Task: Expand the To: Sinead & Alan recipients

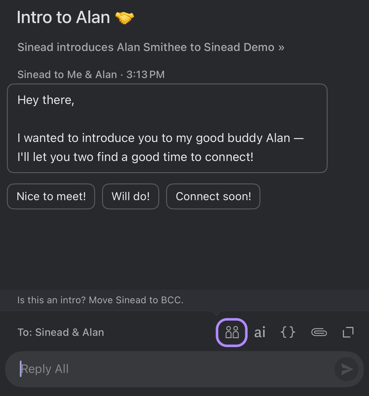Action: (x=61, y=332)
